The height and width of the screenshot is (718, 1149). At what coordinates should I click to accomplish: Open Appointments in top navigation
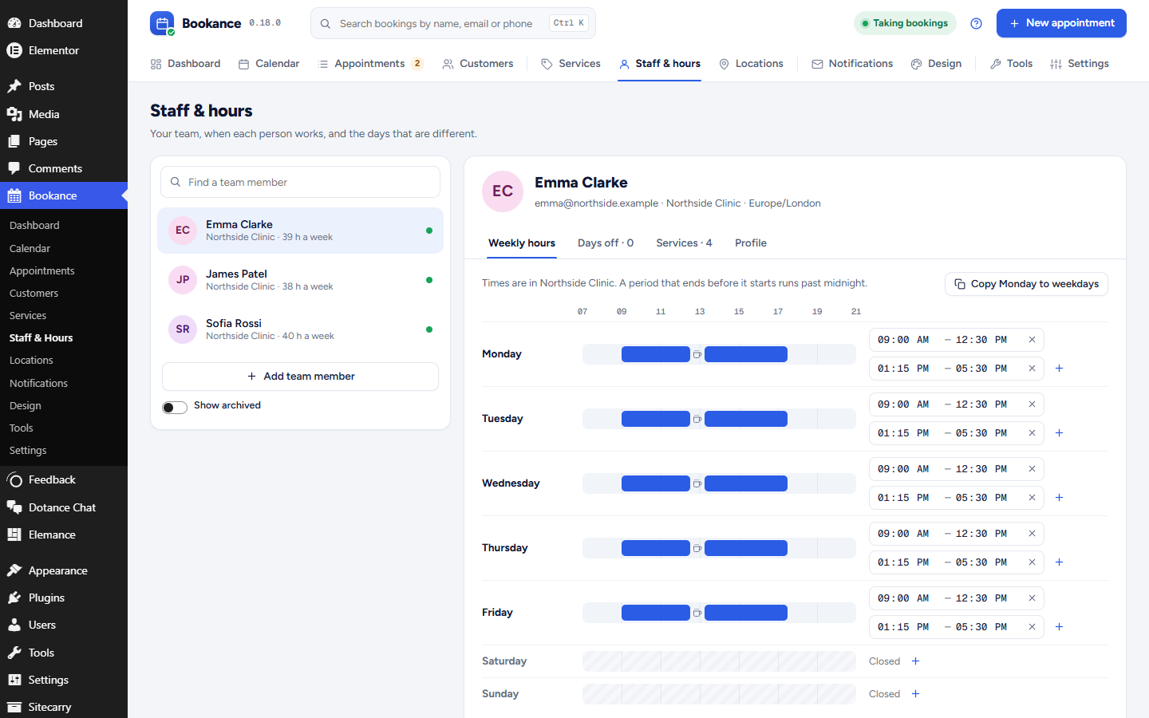370,64
